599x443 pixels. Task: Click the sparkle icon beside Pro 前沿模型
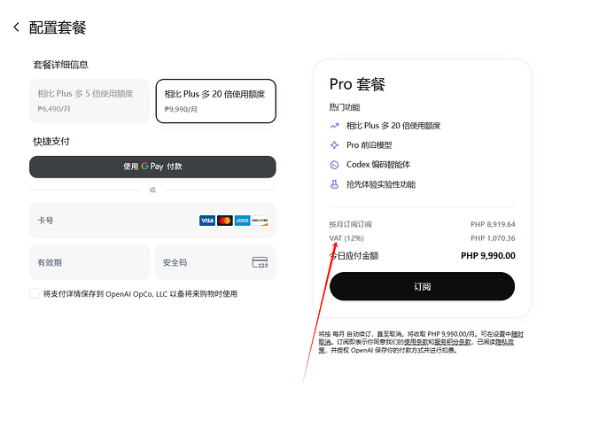(x=334, y=145)
